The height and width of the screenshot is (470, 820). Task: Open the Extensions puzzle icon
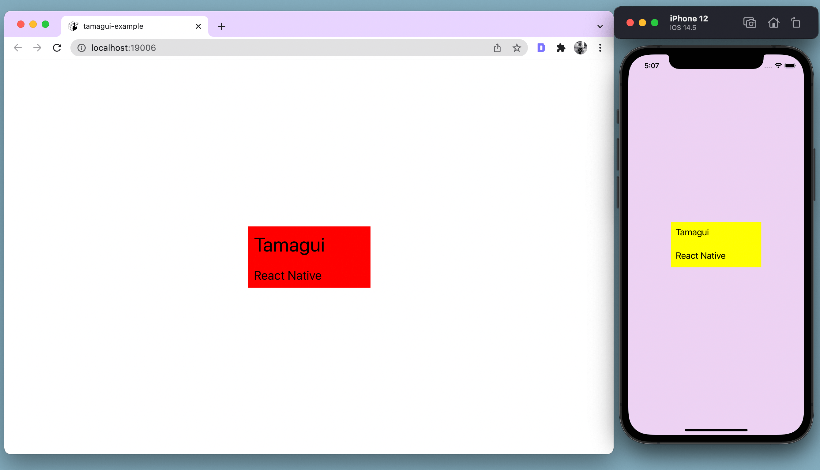pos(561,48)
